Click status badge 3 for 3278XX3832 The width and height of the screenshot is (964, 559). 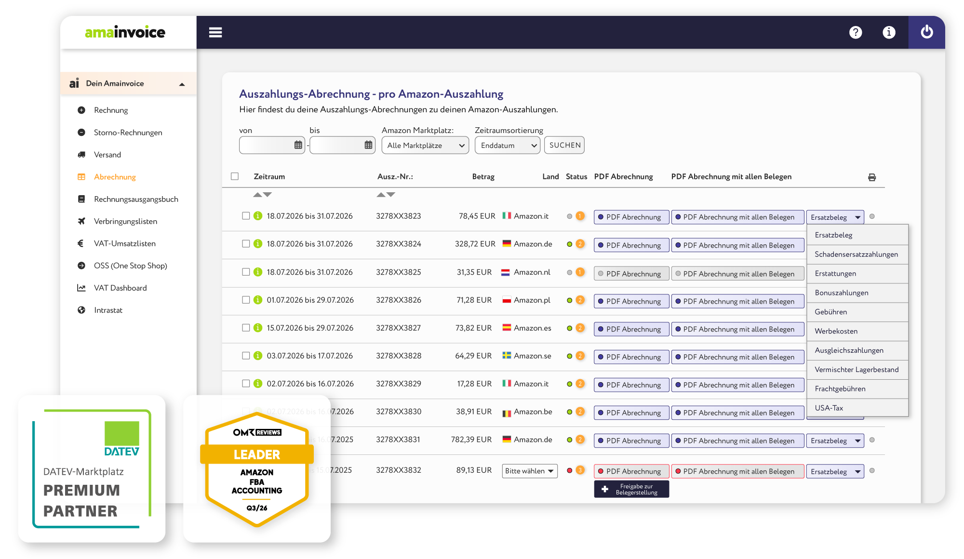pyautogui.click(x=580, y=470)
